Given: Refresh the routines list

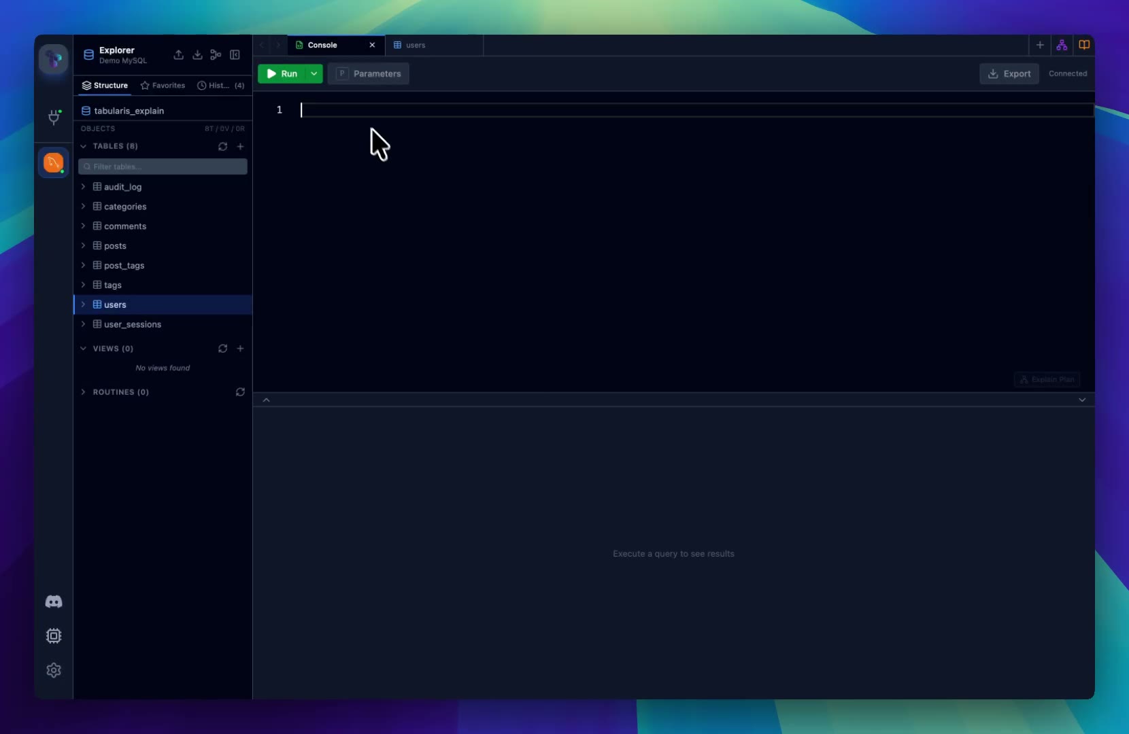Looking at the screenshot, I should tap(240, 392).
